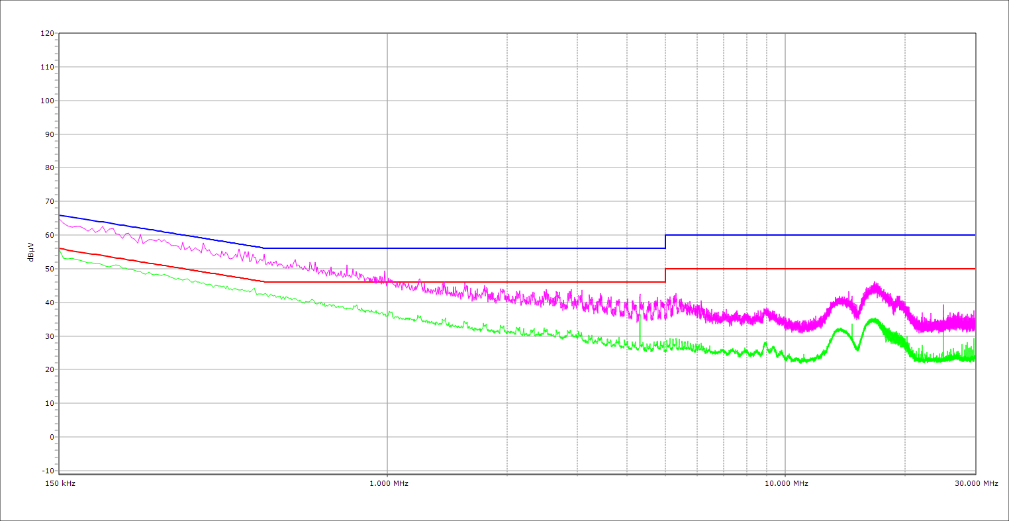1009x521 pixels.
Task: Click the narrow magenta spike near 25 MHz
Action: point(943,310)
